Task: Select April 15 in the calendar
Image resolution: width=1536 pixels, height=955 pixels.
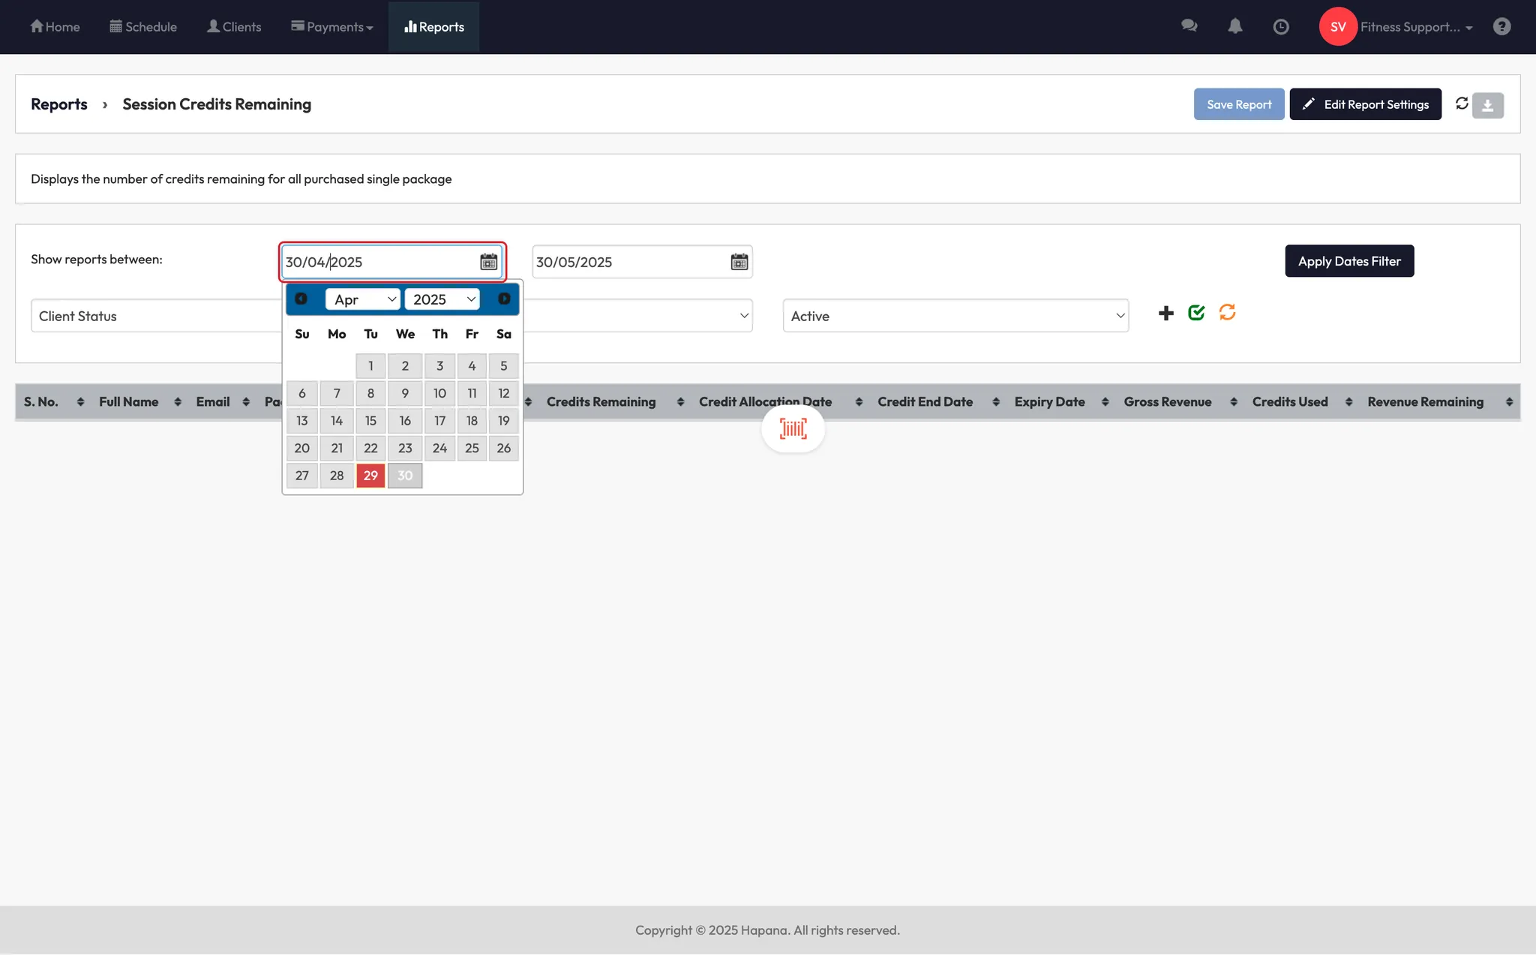Action: 370,421
